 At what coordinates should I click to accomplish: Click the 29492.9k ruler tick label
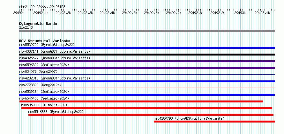pyautogui.click(x=218, y=13)
